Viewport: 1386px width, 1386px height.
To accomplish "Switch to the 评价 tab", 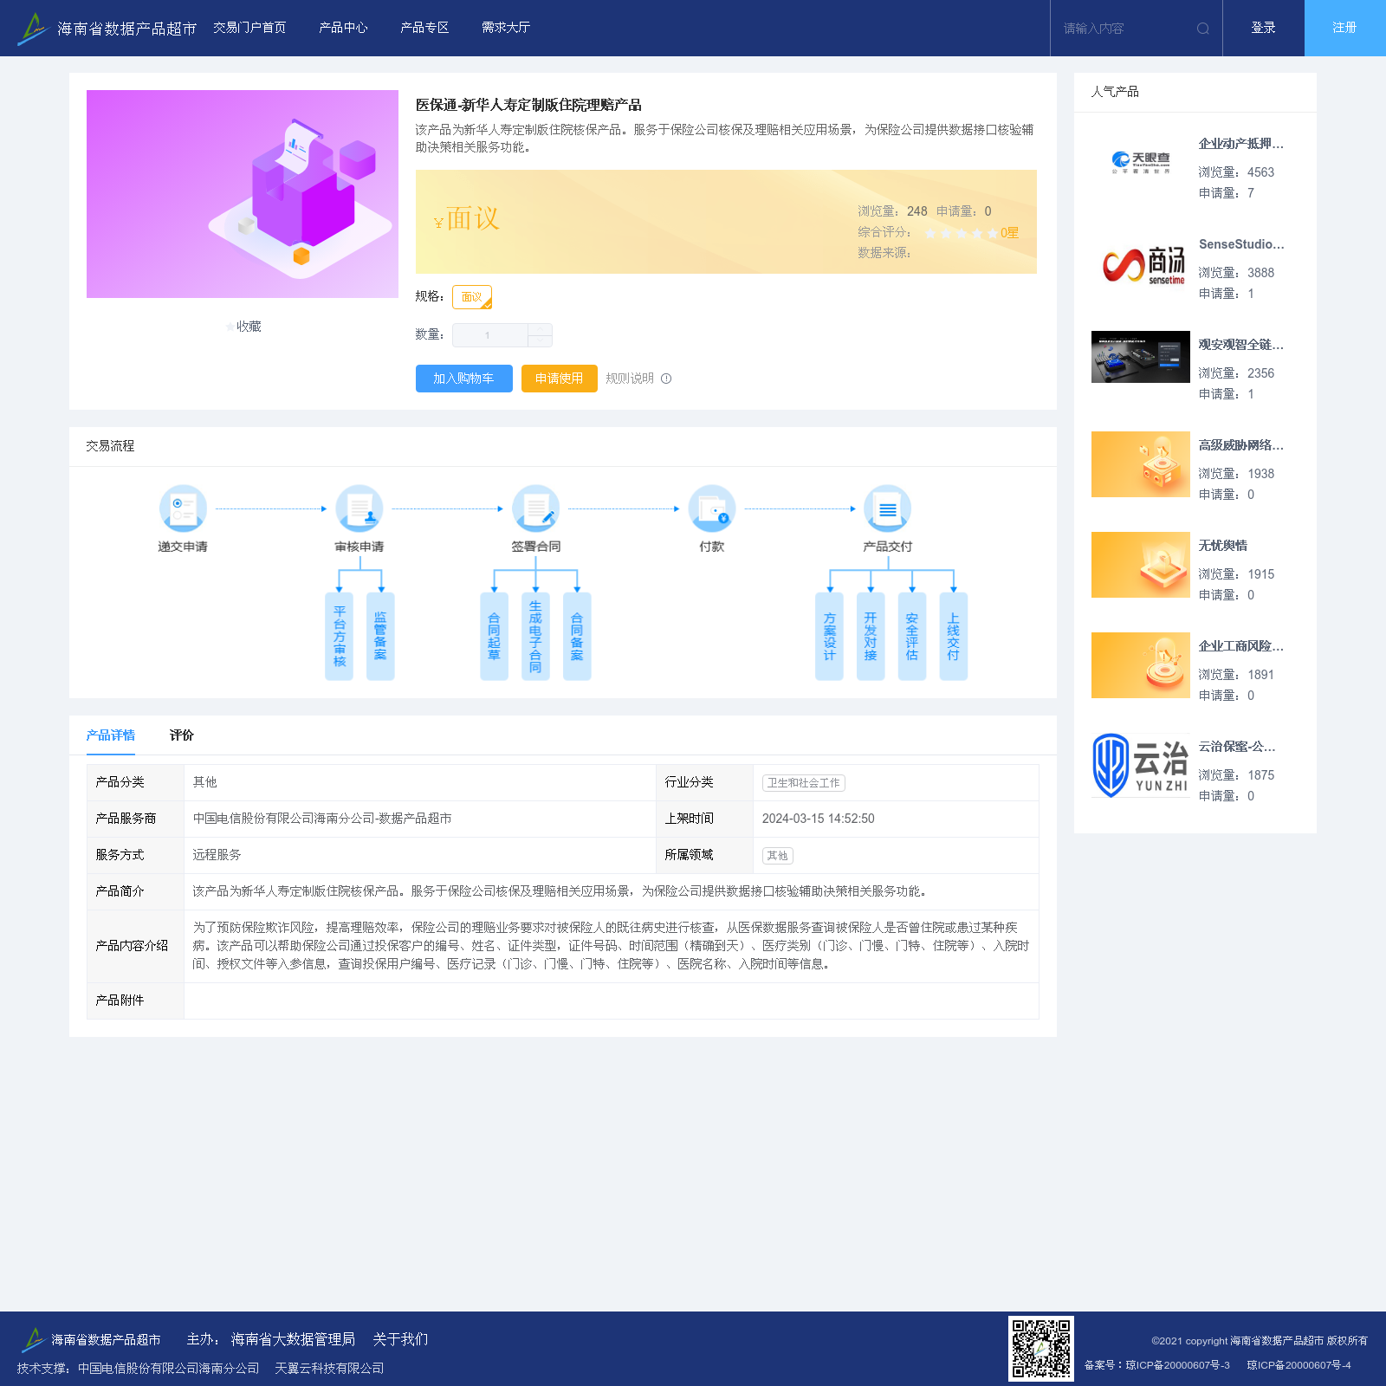I will tap(182, 735).
